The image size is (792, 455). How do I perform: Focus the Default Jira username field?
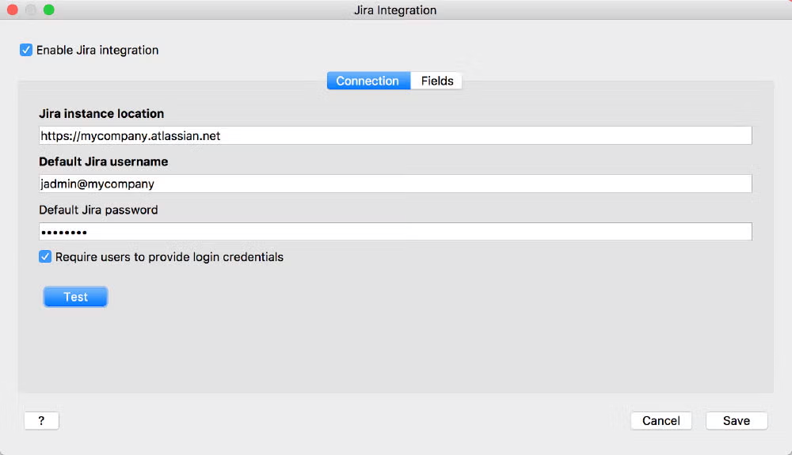(x=395, y=184)
